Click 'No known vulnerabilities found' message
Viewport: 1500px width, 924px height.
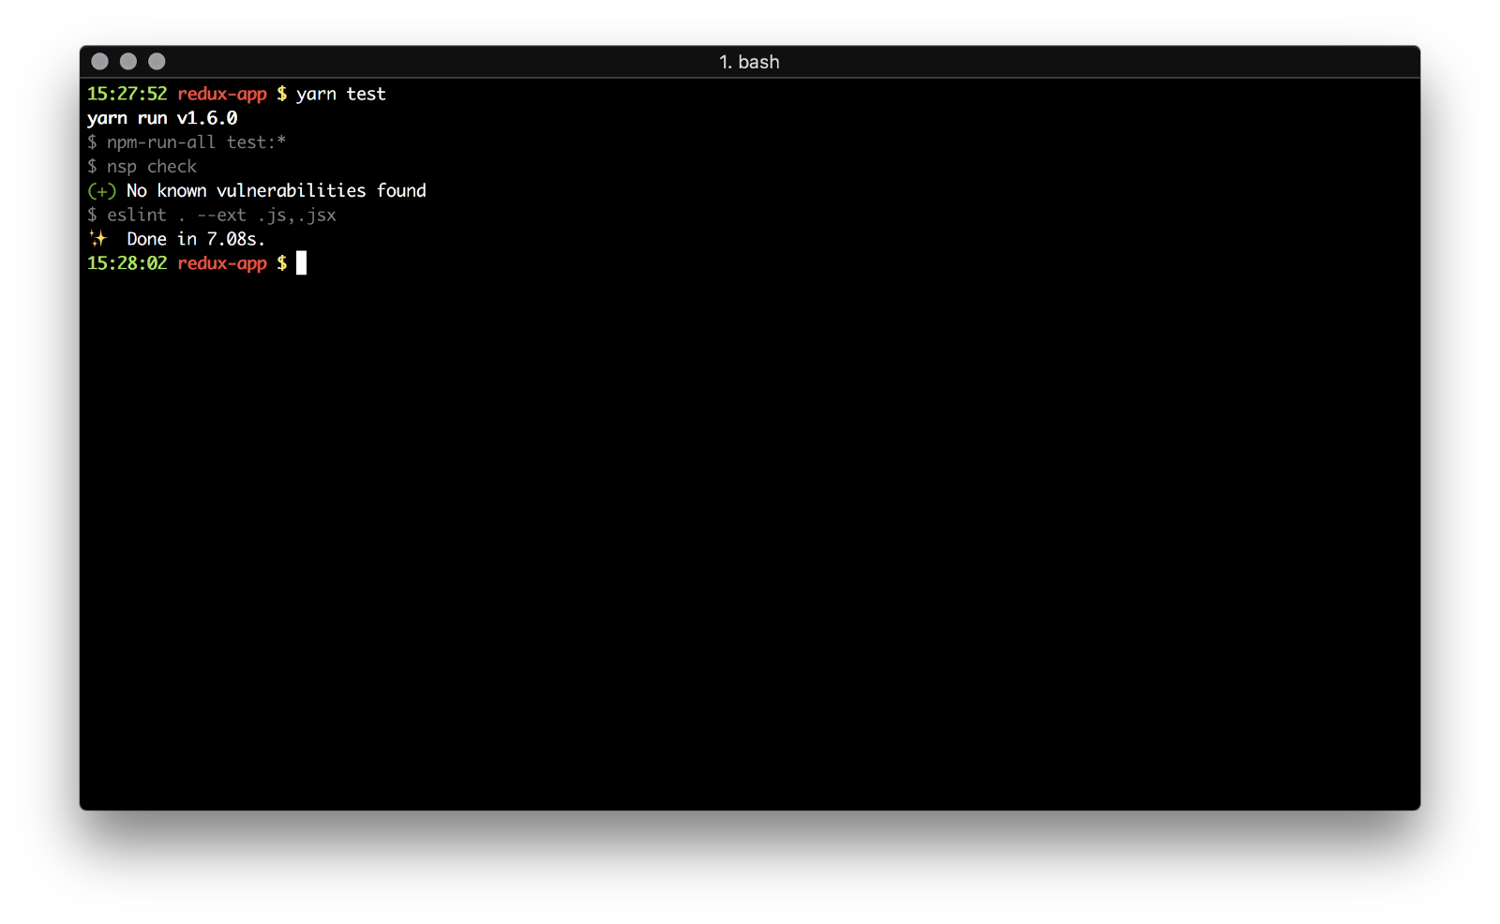pyautogui.click(x=277, y=191)
